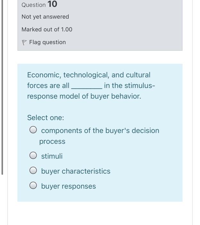This screenshot has width=200, height=225.
Task: Click the "Economic, technological, and cultural" question line
Action: click(x=89, y=75)
